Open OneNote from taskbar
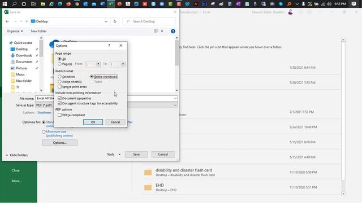 coord(238,4)
